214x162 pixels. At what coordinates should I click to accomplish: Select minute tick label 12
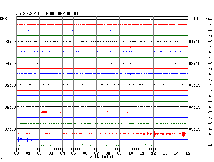153,153
